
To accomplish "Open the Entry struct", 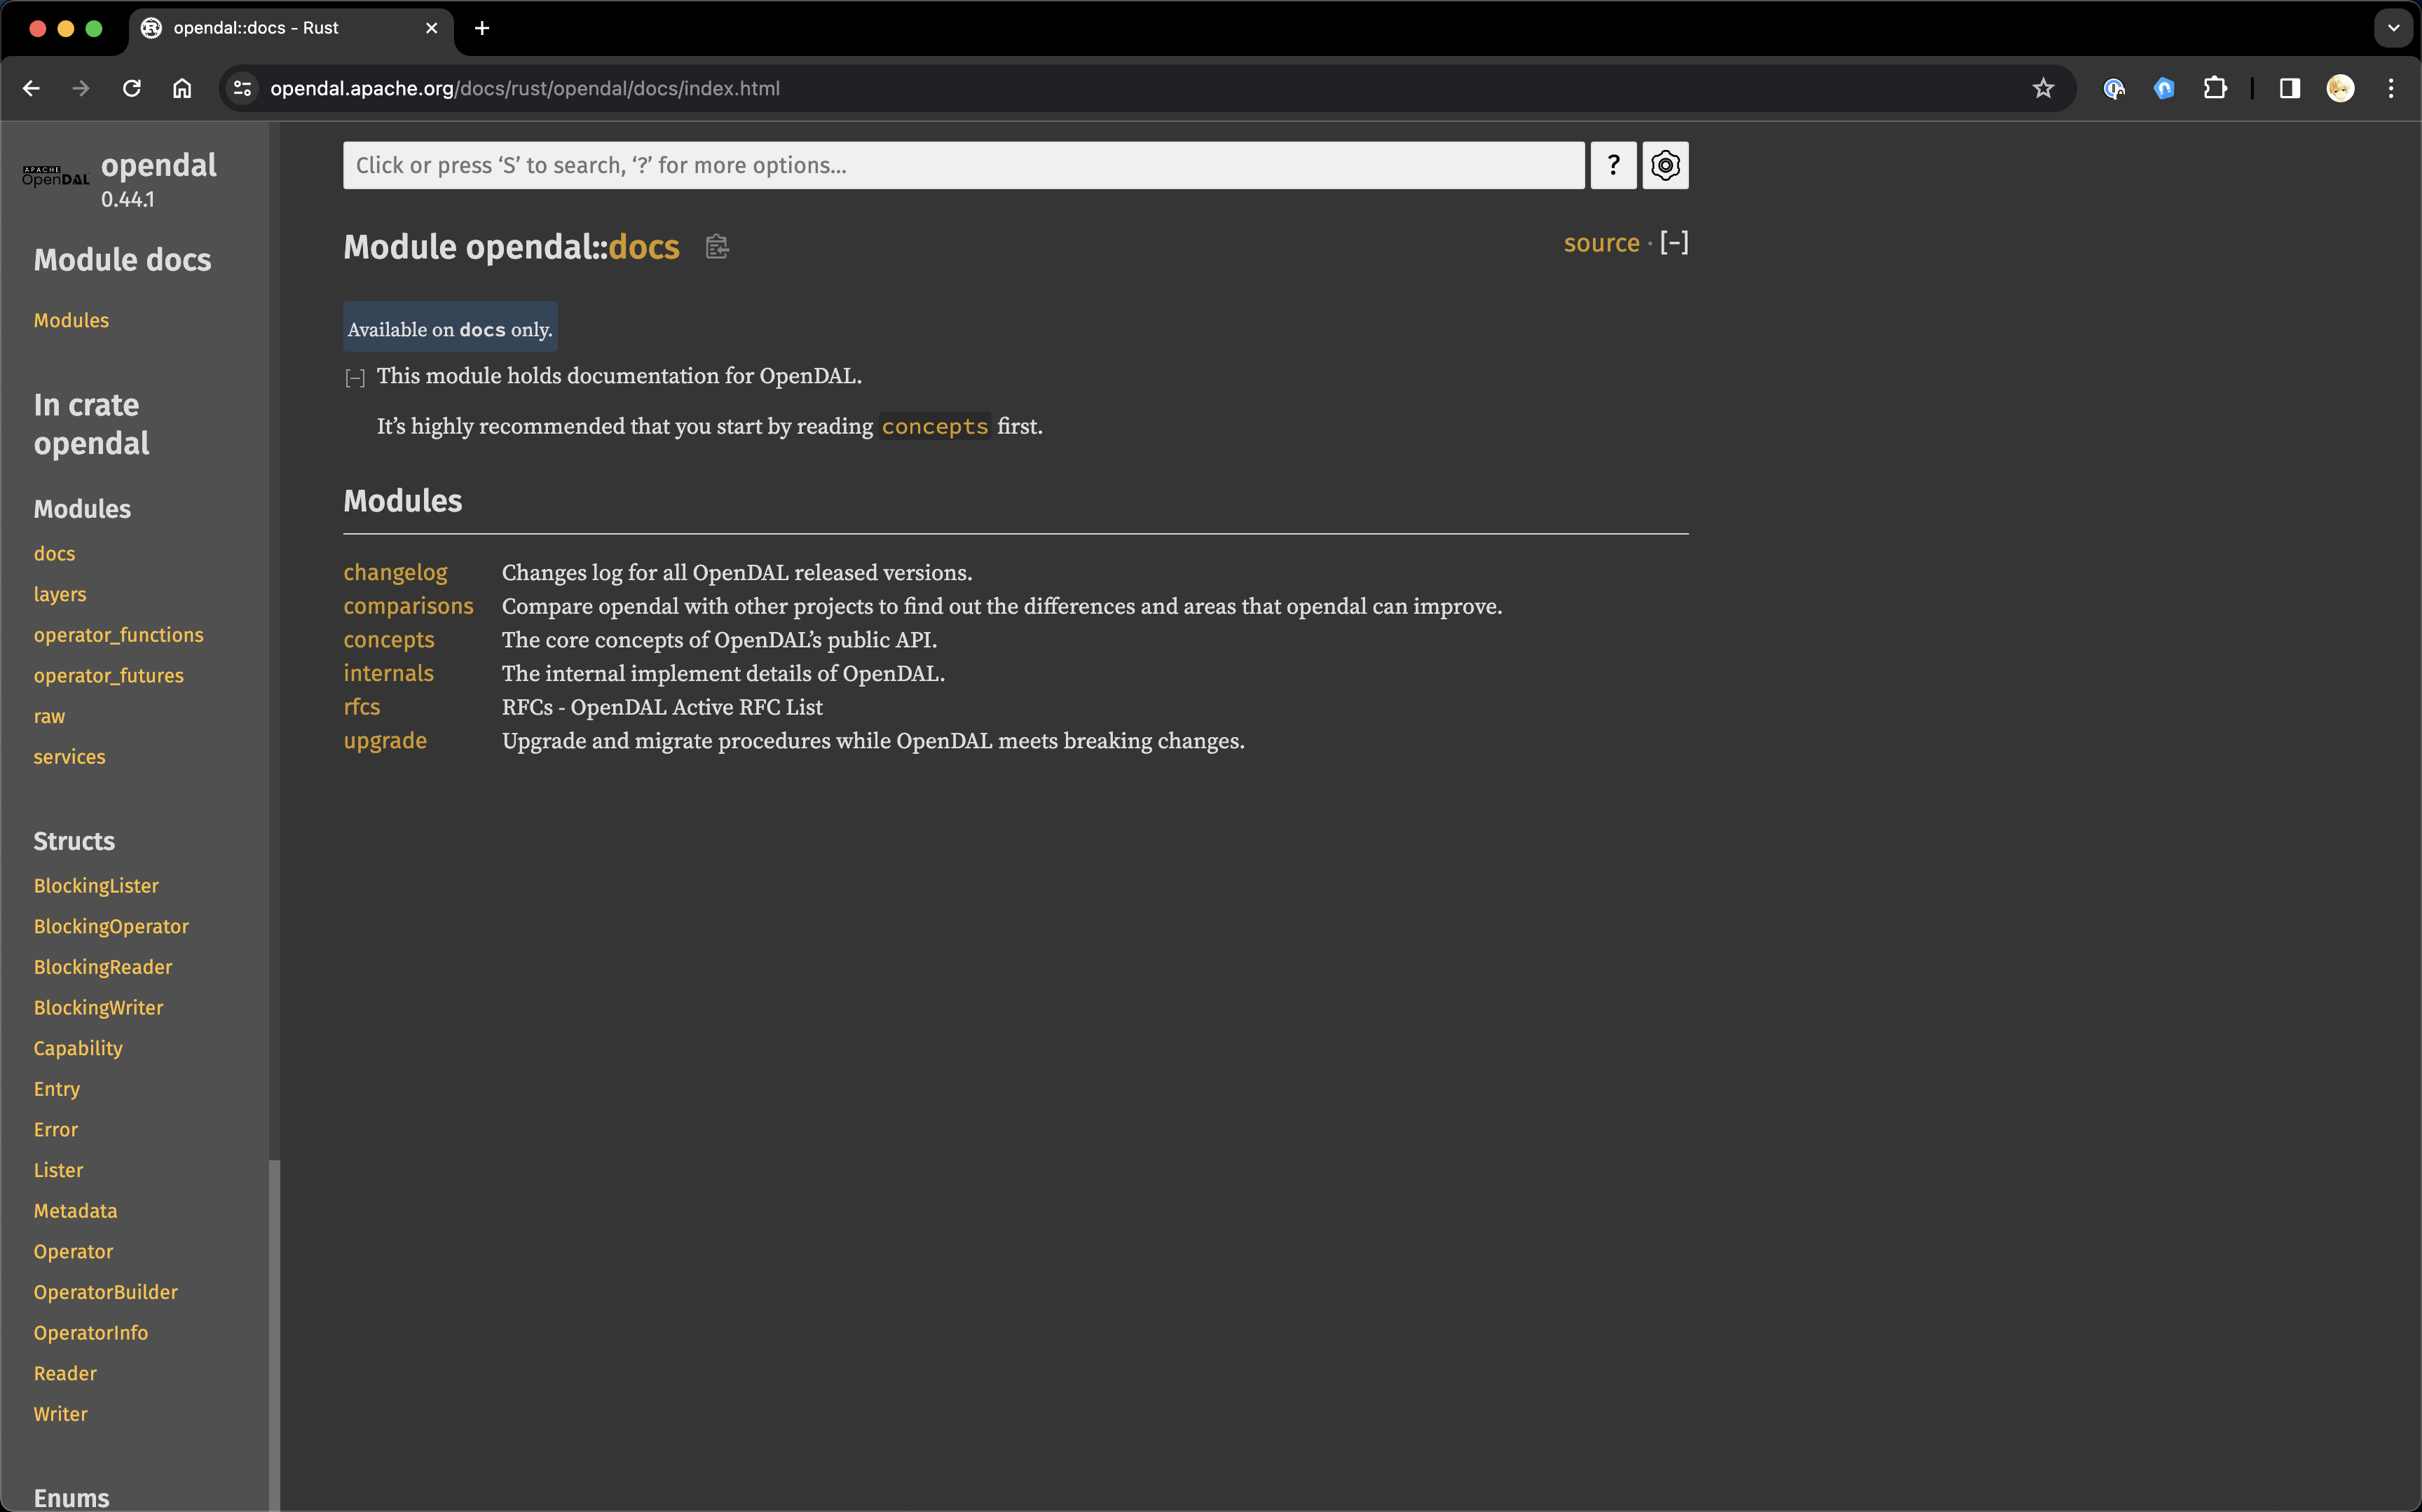I will [56, 1089].
